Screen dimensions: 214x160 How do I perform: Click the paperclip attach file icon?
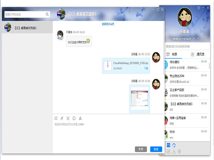tap(62, 118)
